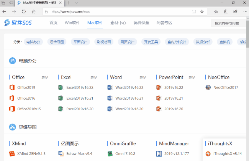249x161 pixels.
Task: Open the Word2019v16.20 link
Action: (x=129, y=109)
